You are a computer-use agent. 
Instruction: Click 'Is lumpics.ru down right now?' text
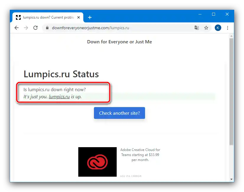coord(55,89)
